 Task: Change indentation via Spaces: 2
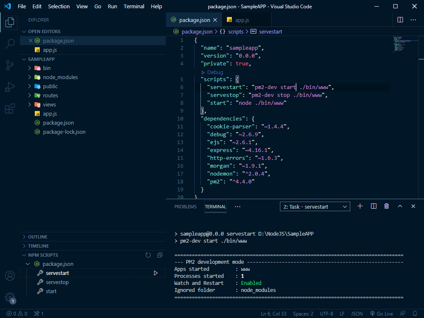click(303, 314)
